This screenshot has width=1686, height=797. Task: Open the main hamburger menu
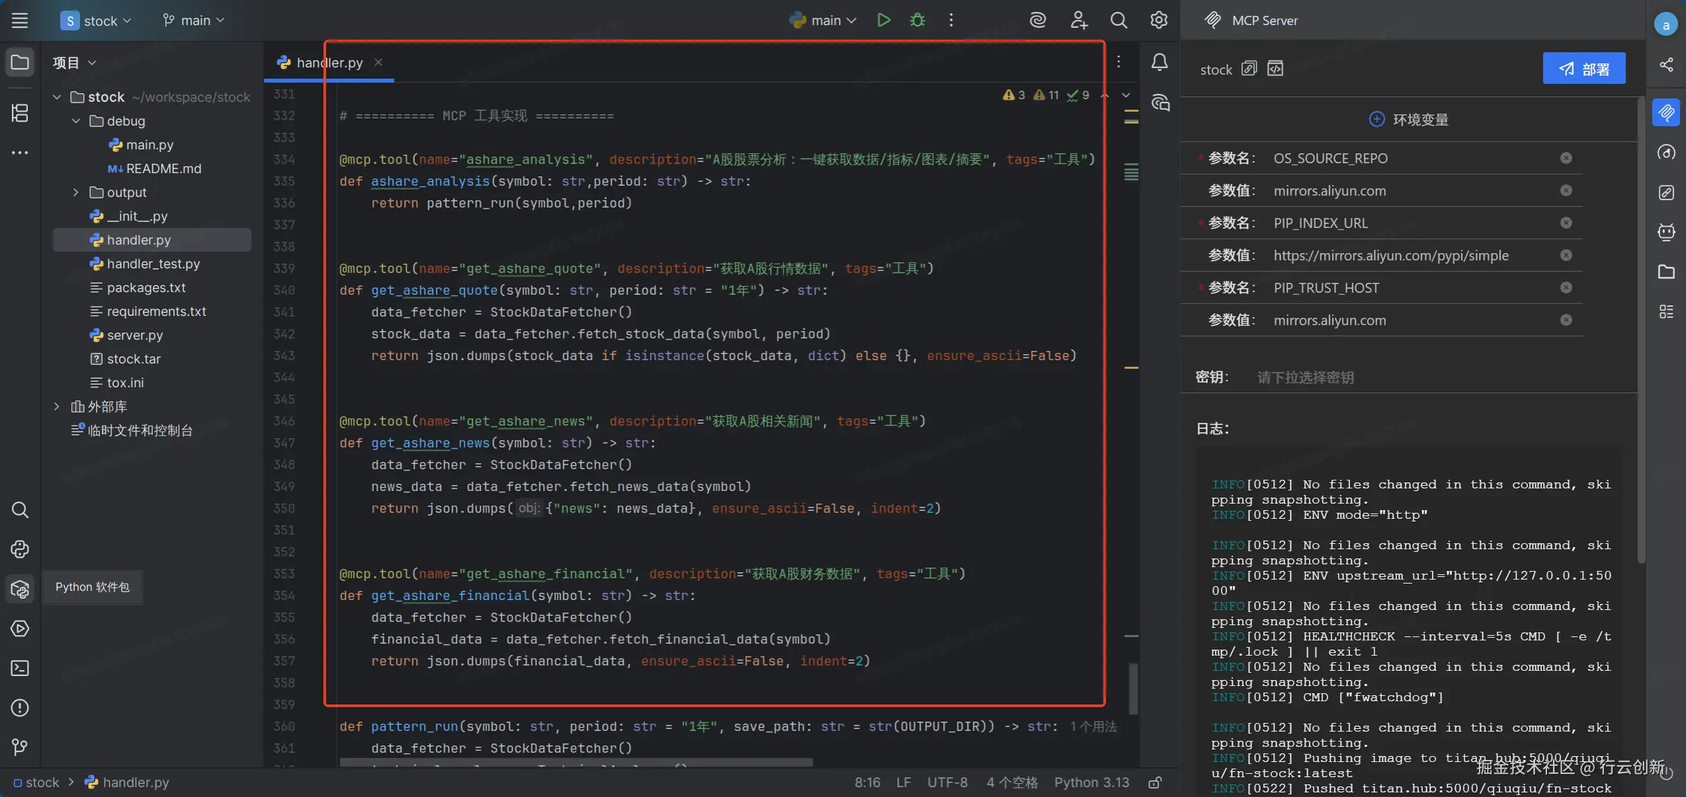tap(20, 20)
